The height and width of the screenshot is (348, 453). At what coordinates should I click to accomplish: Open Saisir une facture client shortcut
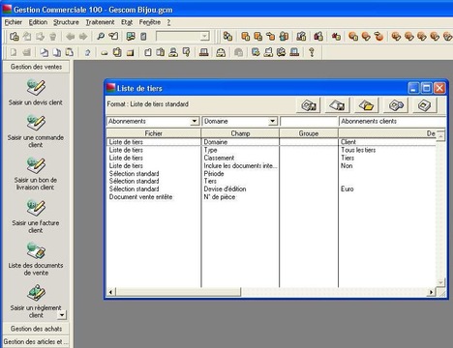click(36, 208)
